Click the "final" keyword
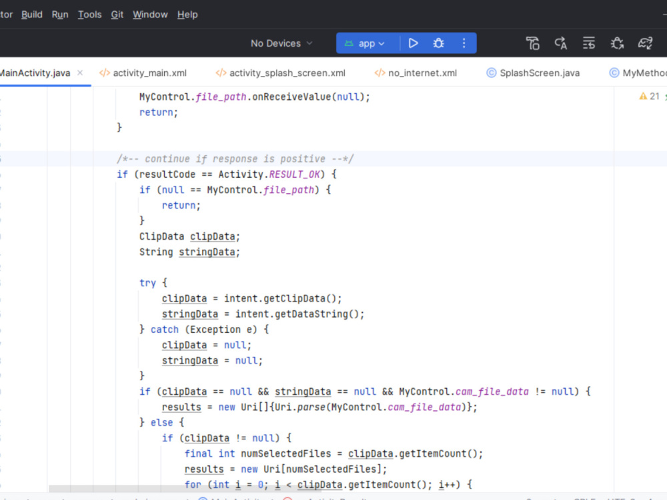 (198, 454)
